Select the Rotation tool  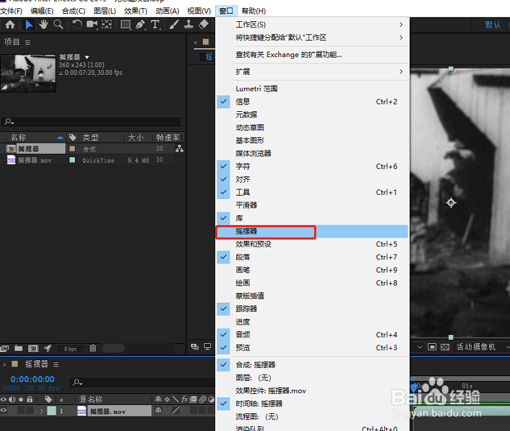coord(77,24)
